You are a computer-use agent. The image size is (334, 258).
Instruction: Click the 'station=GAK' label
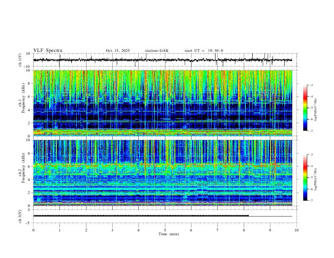(x=156, y=51)
